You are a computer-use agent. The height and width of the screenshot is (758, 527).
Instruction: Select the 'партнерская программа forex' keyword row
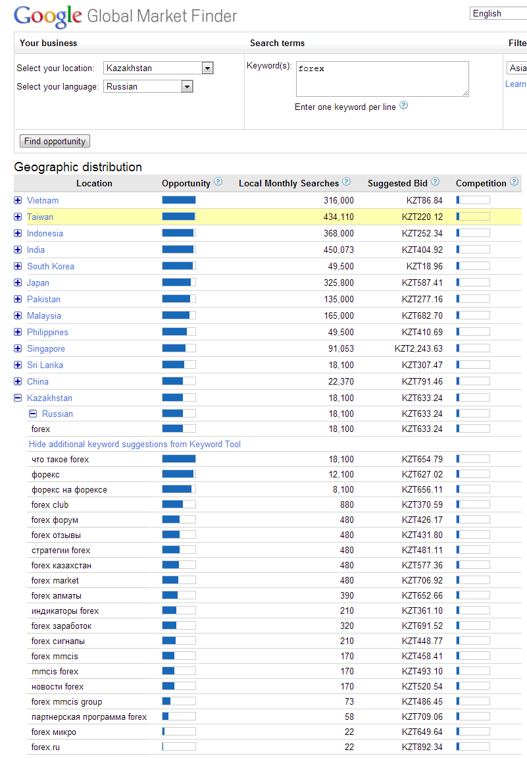tap(274, 717)
